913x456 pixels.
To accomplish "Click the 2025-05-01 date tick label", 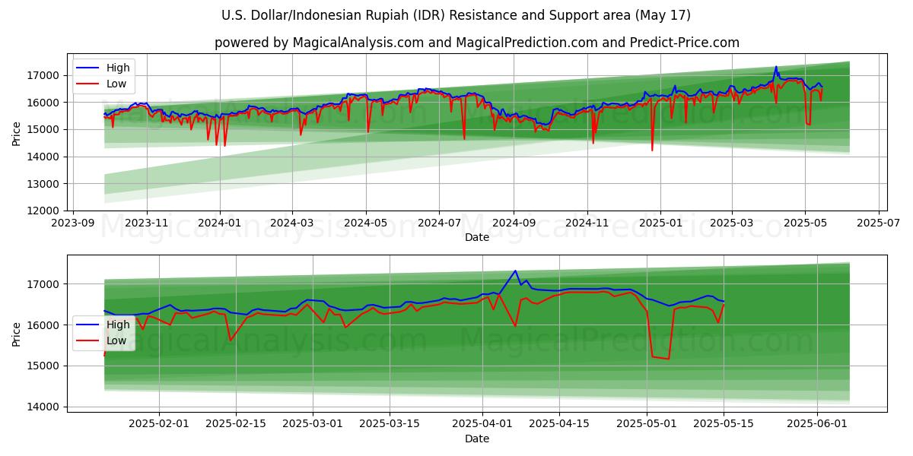I will pyautogui.click(x=648, y=424).
